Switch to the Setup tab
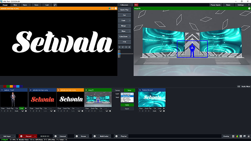Image resolution: width=251 pixels, height=141 pixels. tap(130, 90)
